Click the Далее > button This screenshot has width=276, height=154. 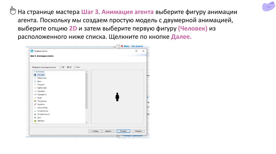109,131
